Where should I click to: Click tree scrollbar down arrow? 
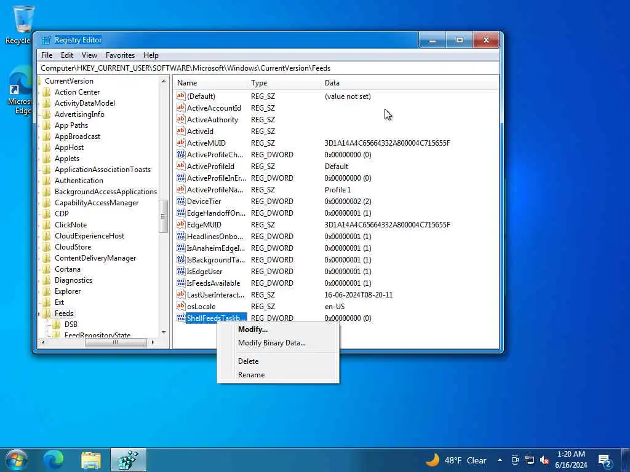(x=164, y=332)
